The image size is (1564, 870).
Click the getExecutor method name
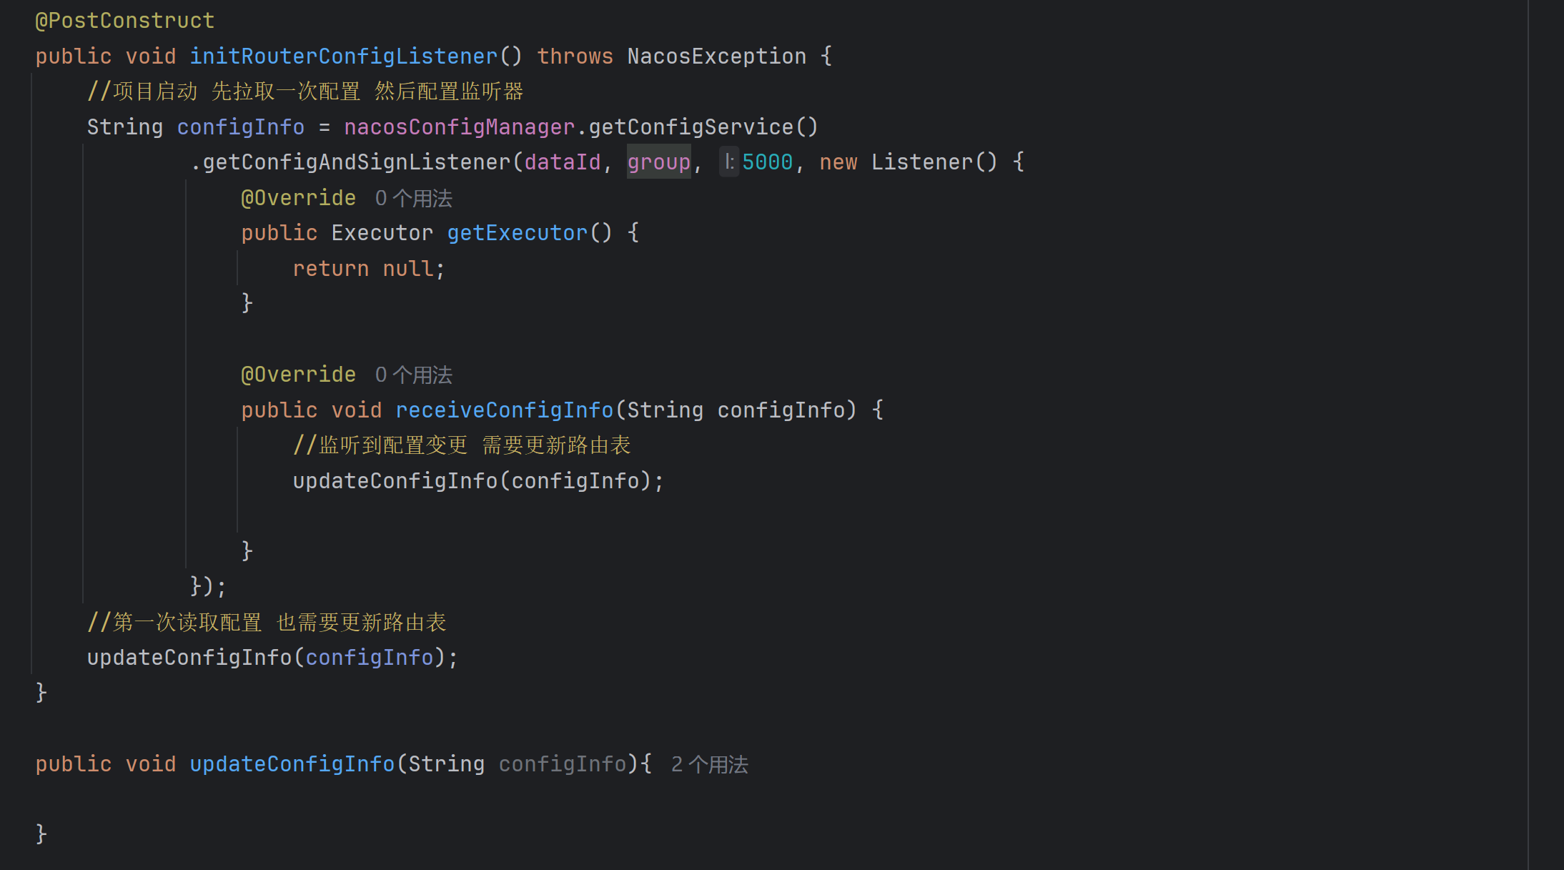point(517,233)
